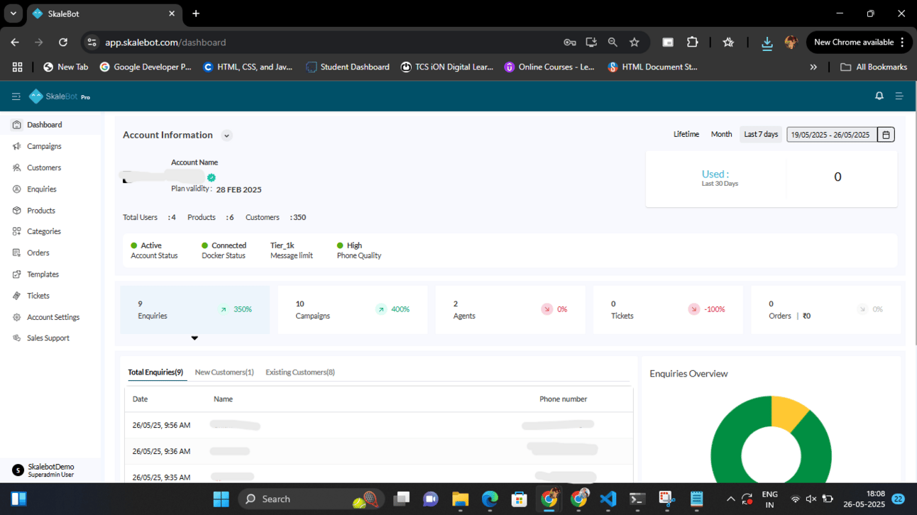917x515 pixels.
Task: Open the Dashboard page in the sidebar
Action: (44, 125)
